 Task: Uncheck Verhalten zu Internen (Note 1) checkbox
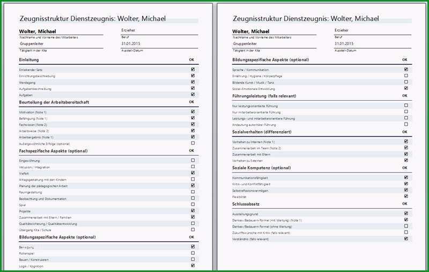[x=406, y=141]
